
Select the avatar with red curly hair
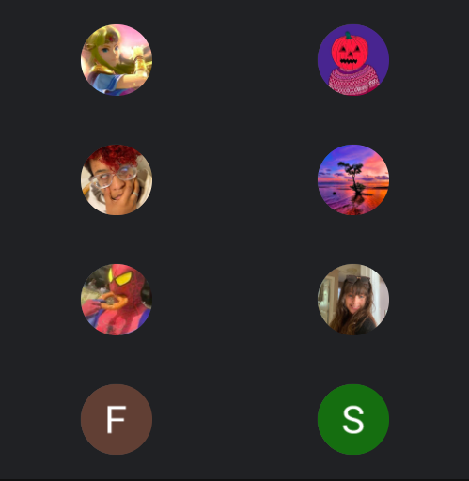pyautogui.click(x=117, y=179)
